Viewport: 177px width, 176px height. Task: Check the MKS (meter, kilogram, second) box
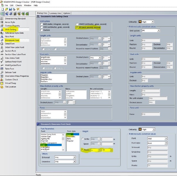[x=41, y=24]
